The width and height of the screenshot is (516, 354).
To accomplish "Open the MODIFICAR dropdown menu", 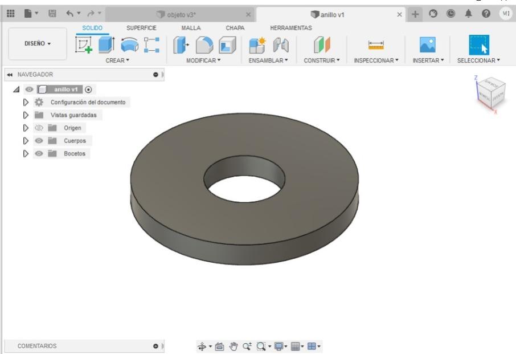I will [203, 60].
